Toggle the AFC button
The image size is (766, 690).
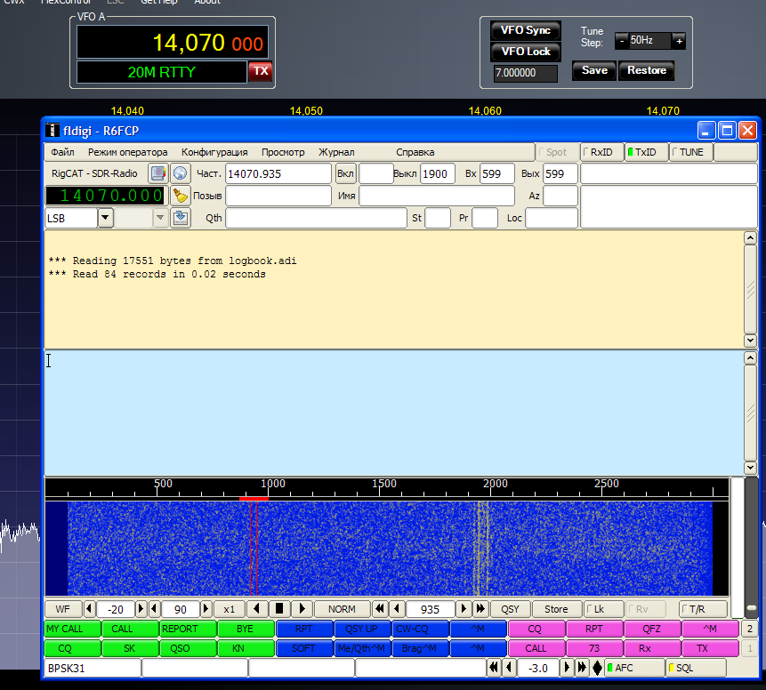pyautogui.click(x=634, y=668)
